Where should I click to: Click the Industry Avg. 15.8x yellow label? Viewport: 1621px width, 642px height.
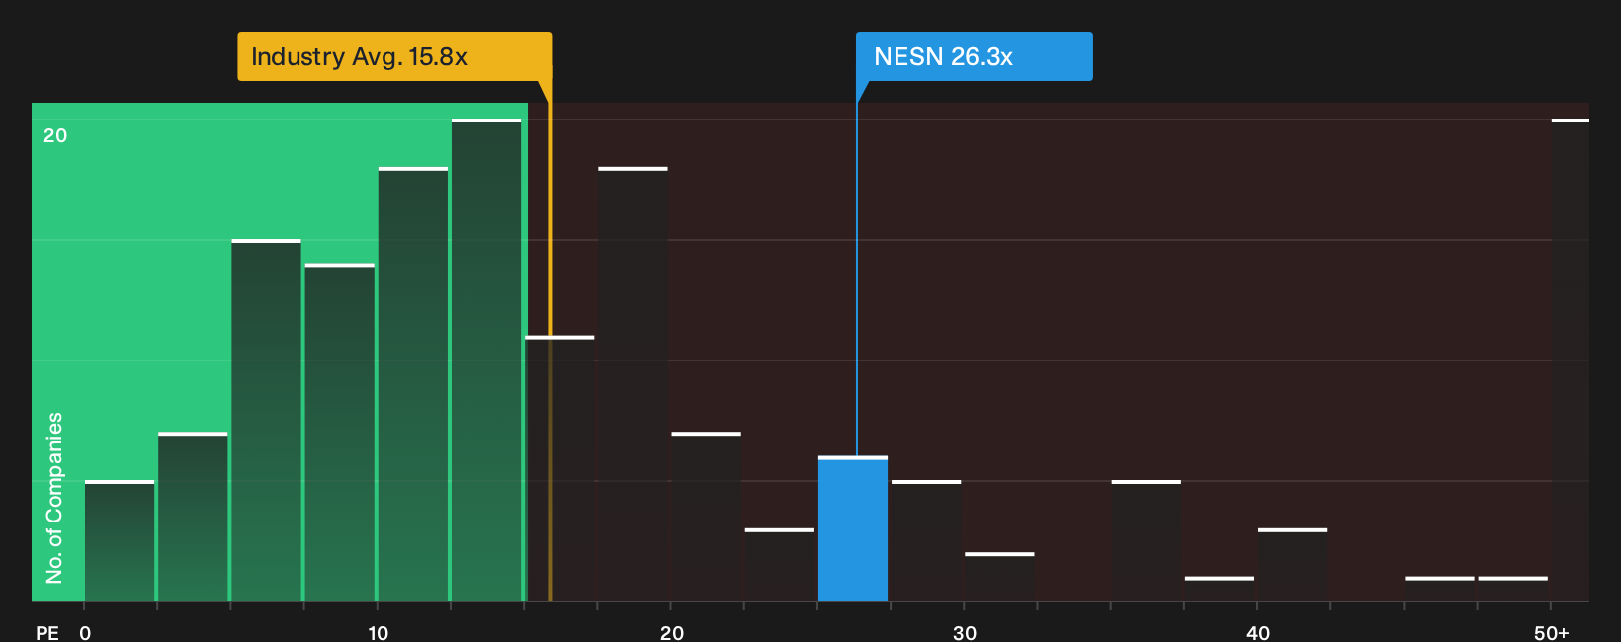coord(394,56)
